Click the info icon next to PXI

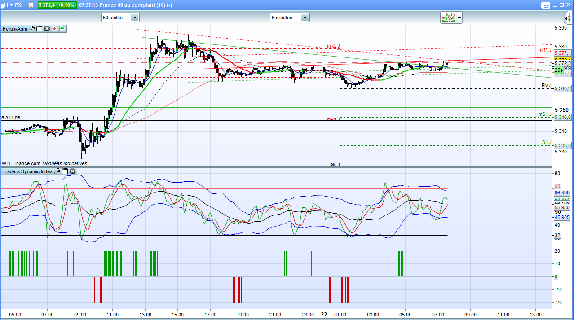coord(31,5)
